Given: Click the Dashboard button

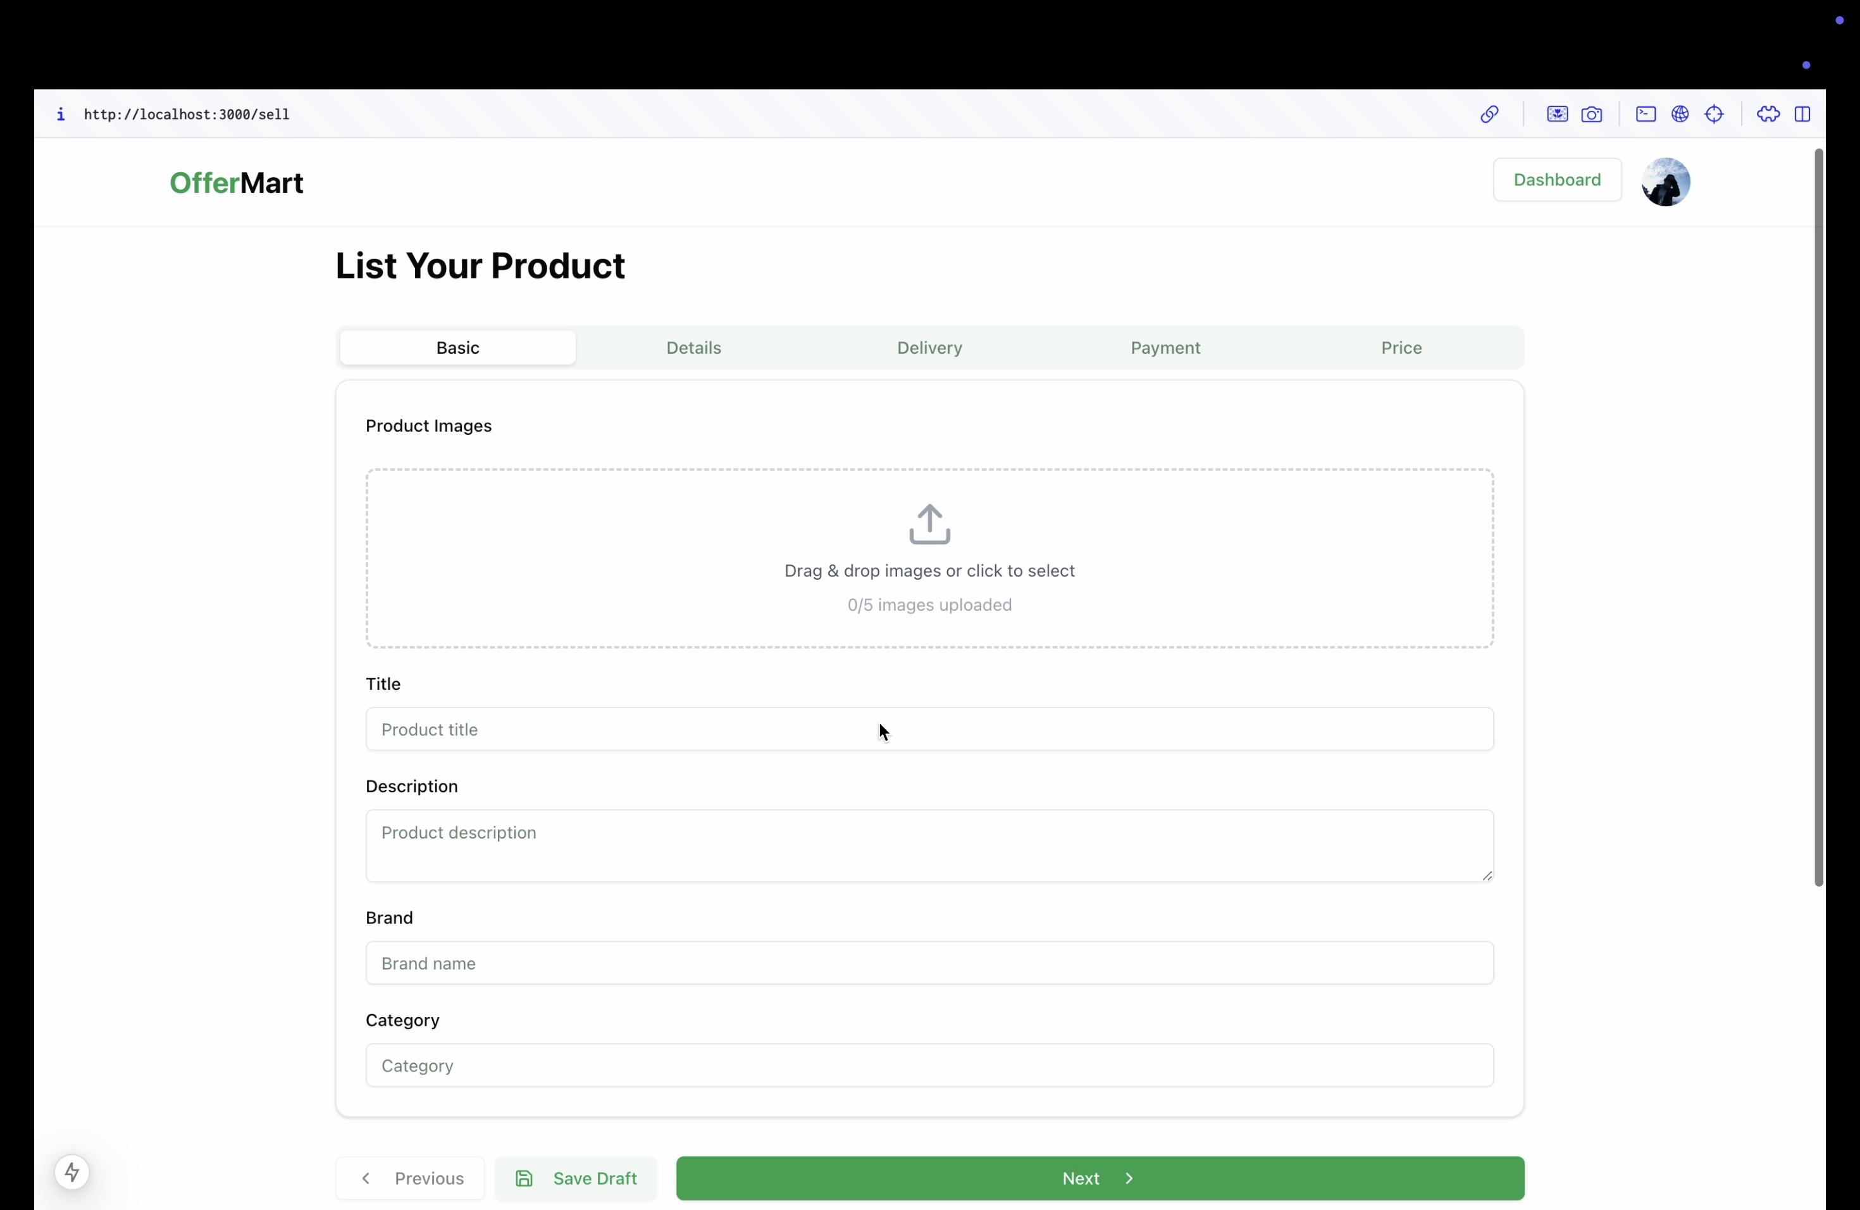Looking at the screenshot, I should (1557, 180).
